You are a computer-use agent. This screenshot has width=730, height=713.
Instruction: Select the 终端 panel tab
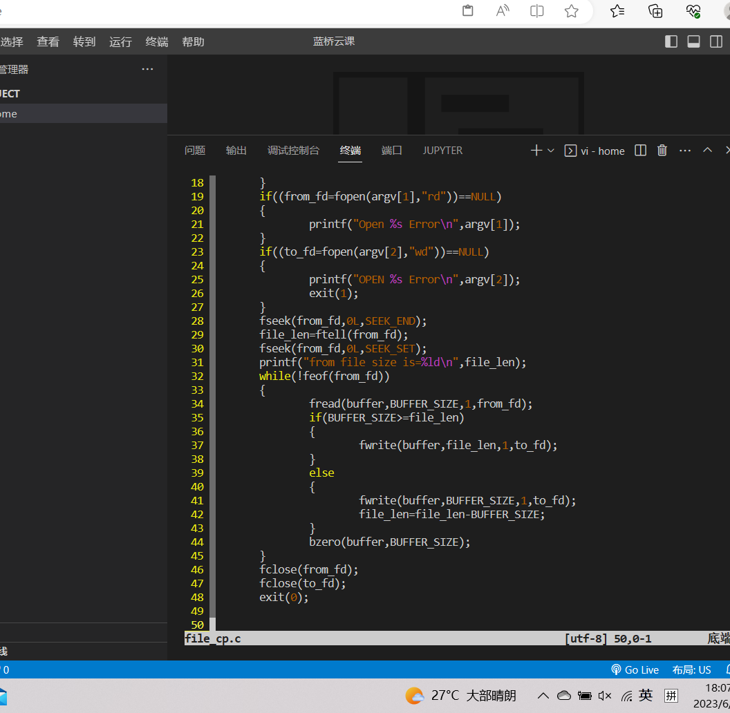(x=350, y=151)
